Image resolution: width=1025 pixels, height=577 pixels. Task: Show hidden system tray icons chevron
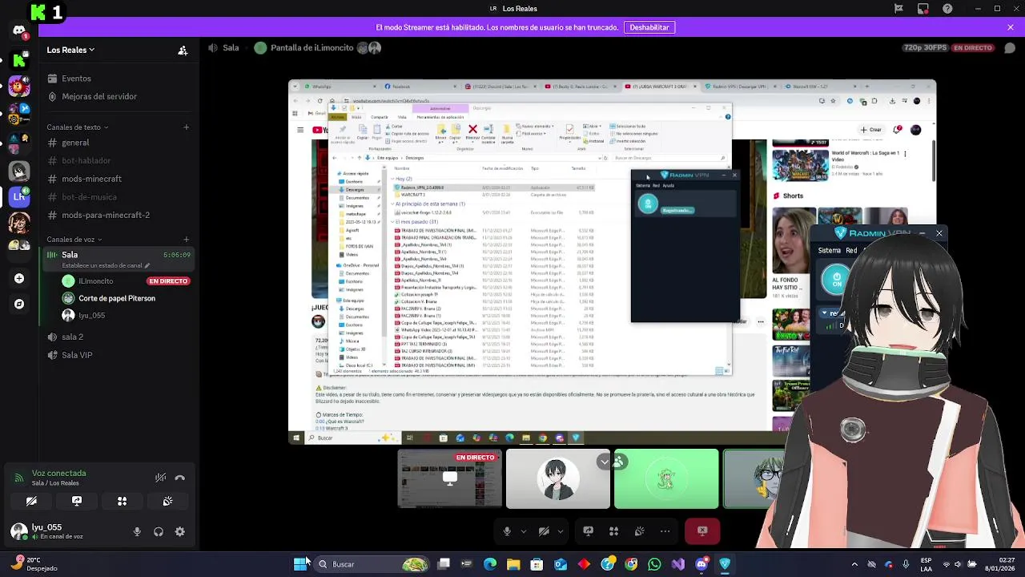click(x=854, y=564)
